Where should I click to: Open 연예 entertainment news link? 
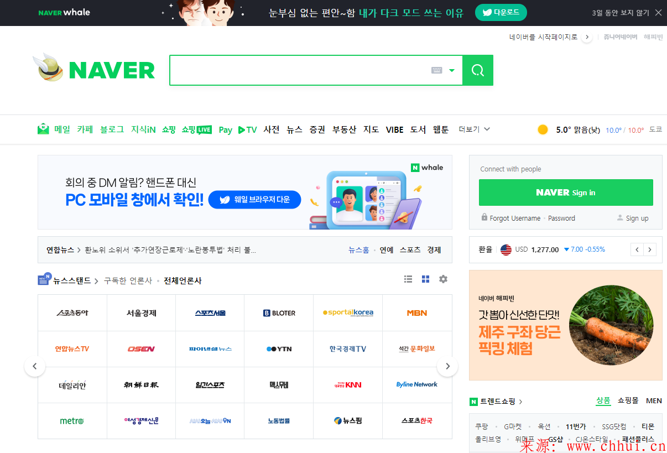387,250
